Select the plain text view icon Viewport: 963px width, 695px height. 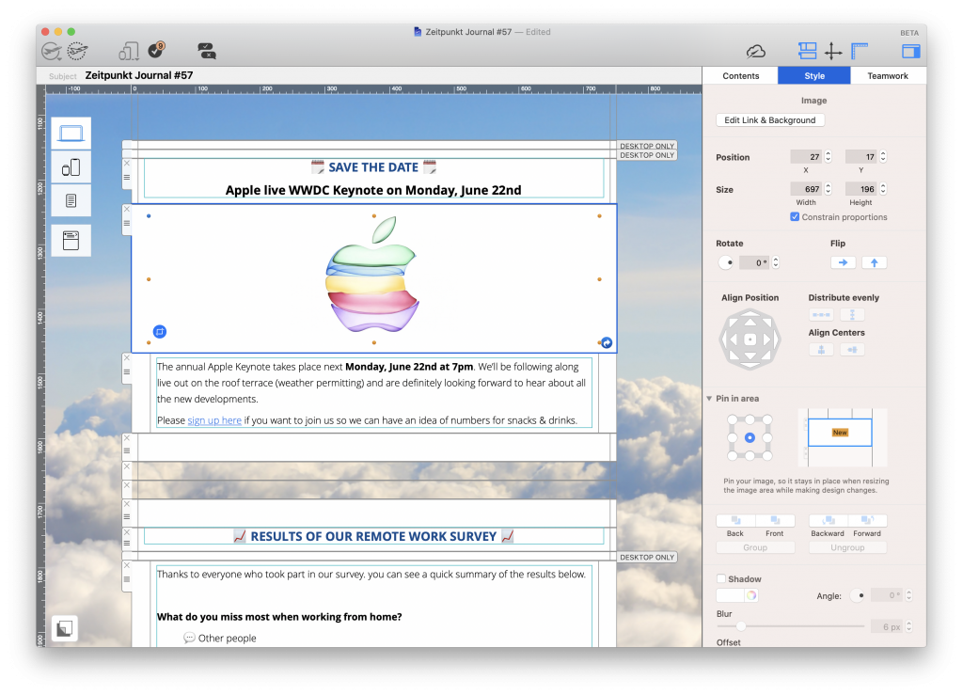[x=71, y=200]
